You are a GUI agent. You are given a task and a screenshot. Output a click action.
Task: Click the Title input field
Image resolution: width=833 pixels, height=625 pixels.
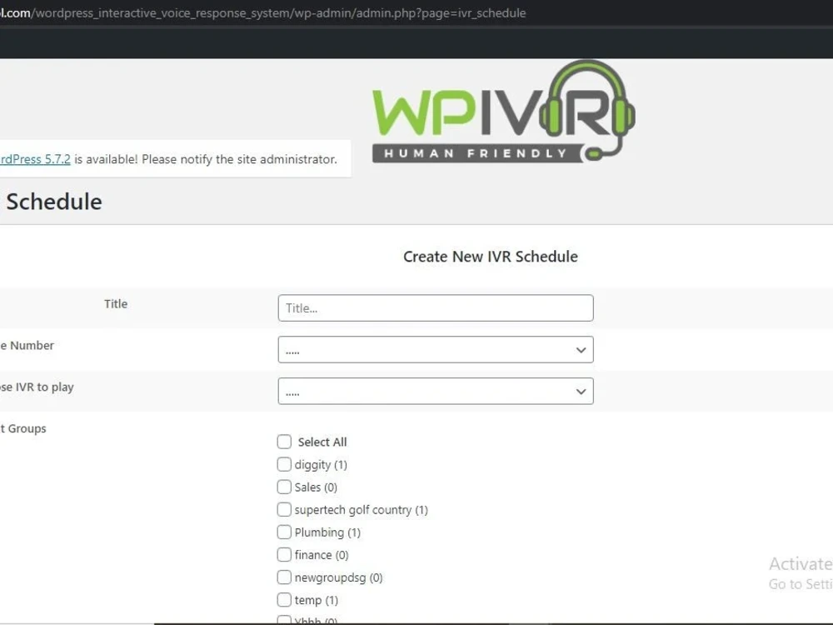click(435, 307)
